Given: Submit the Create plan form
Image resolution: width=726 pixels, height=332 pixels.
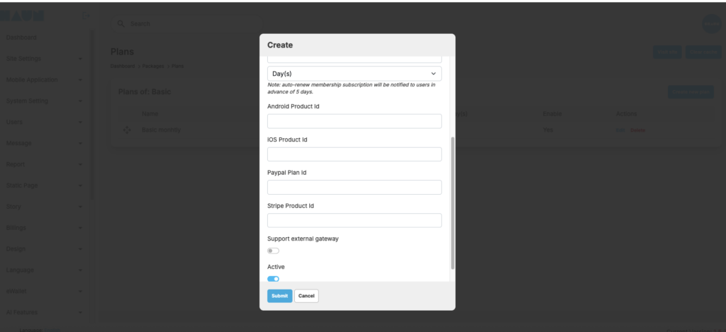Looking at the screenshot, I should click(x=279, y=296).
